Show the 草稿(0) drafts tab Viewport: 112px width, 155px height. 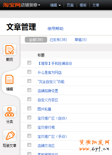click(81, 40)
